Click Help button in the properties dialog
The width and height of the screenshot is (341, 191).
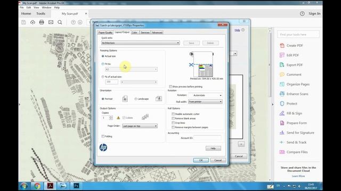pyautogui.click(x=213, y=149)
